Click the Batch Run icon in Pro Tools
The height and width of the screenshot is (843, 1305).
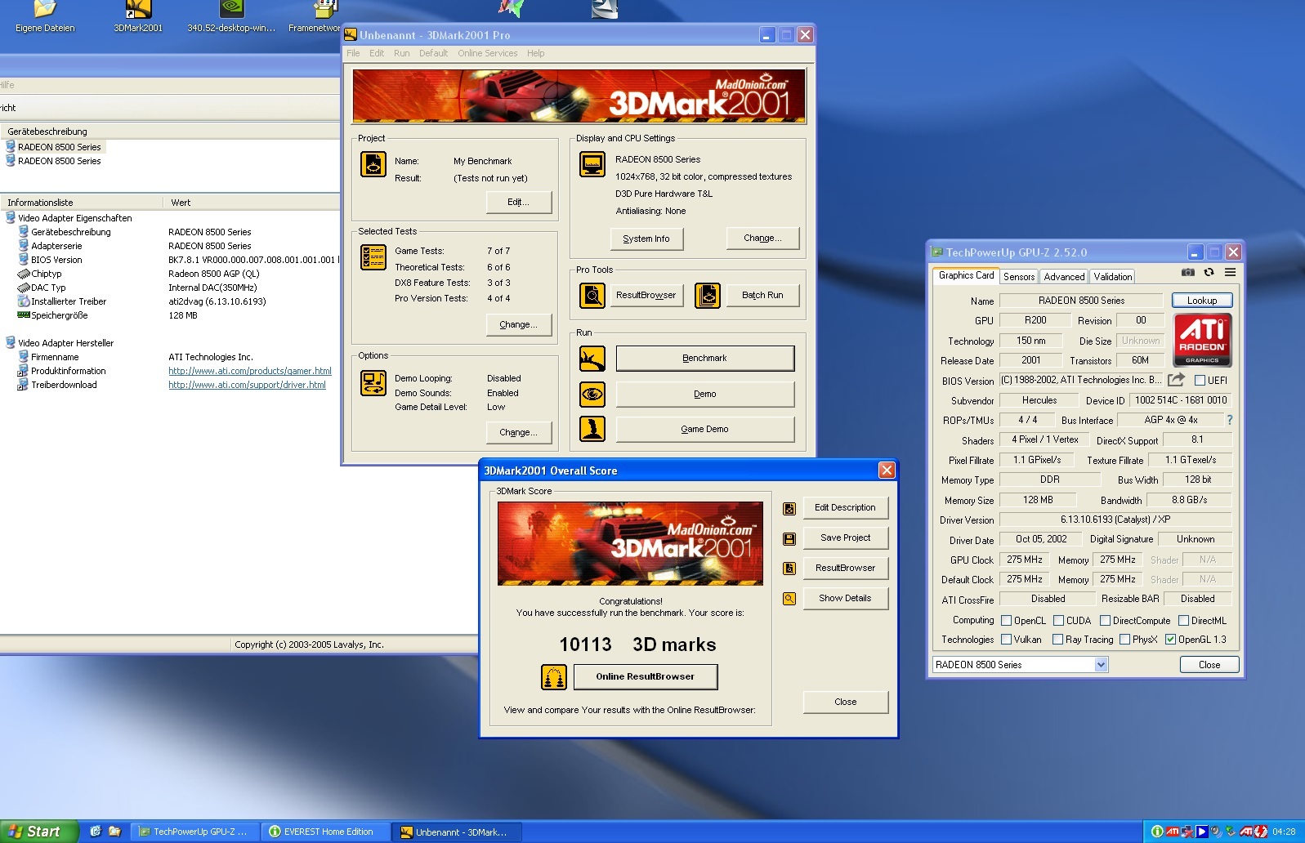tap(708, 295)
